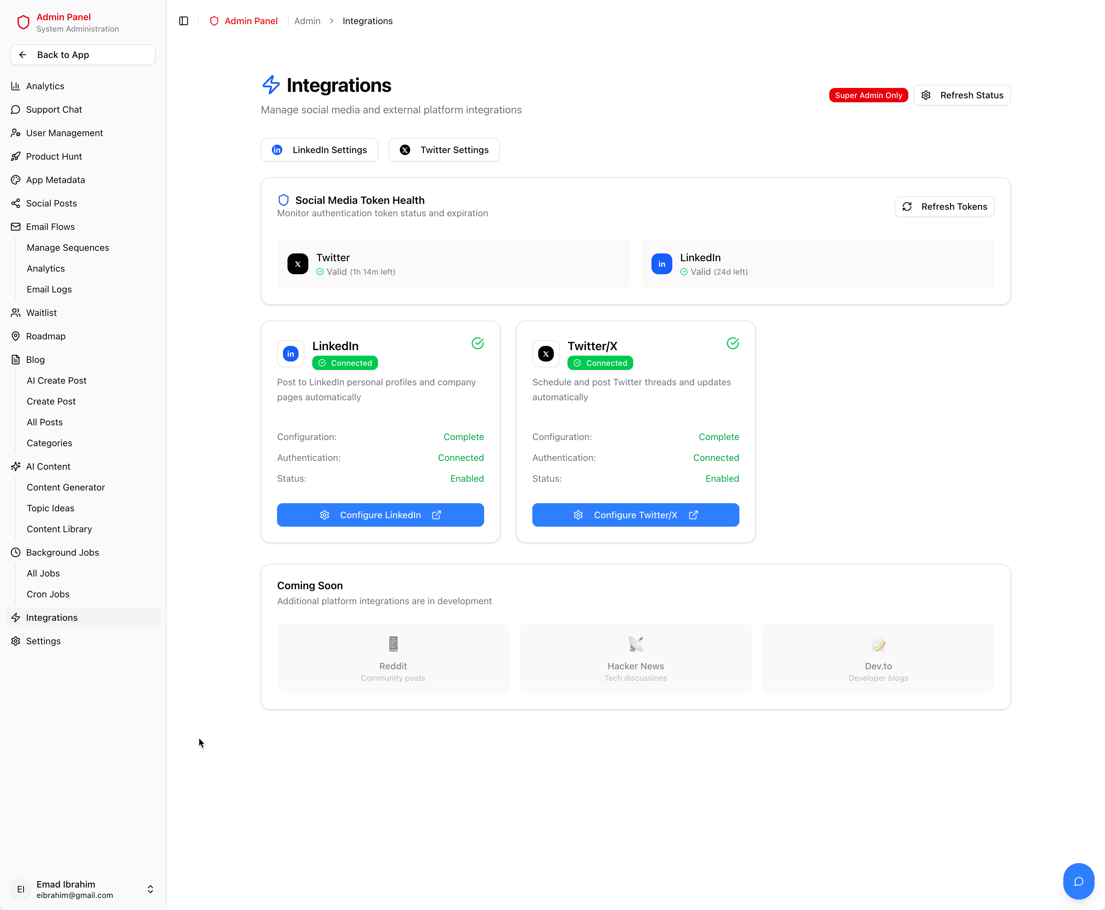The height and width of the screenshot is (910, 1105).
Task: Collapse the Blog submenu in sidebar
Action: click(x=35, y=359)
